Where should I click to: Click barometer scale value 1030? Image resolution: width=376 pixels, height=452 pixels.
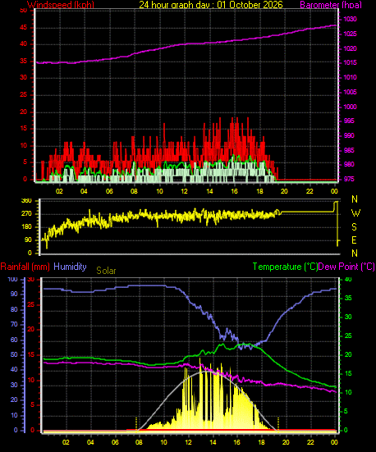pos(350,20)
